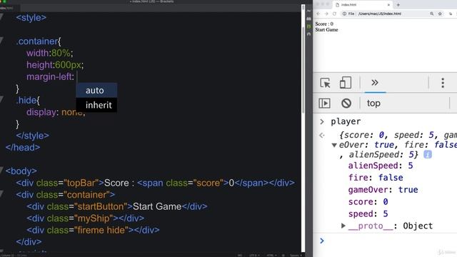Click the console input prompt line
457x257 pixels.
point(388,241)
